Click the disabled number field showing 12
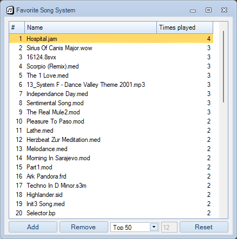 point(169,227)
